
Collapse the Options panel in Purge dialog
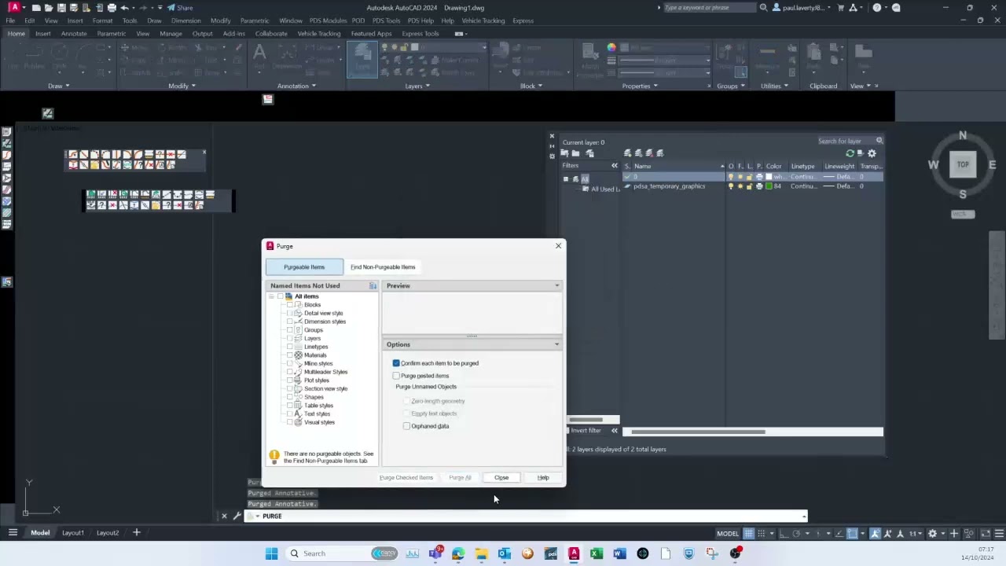pyautogui.click(x=557, y=344)
